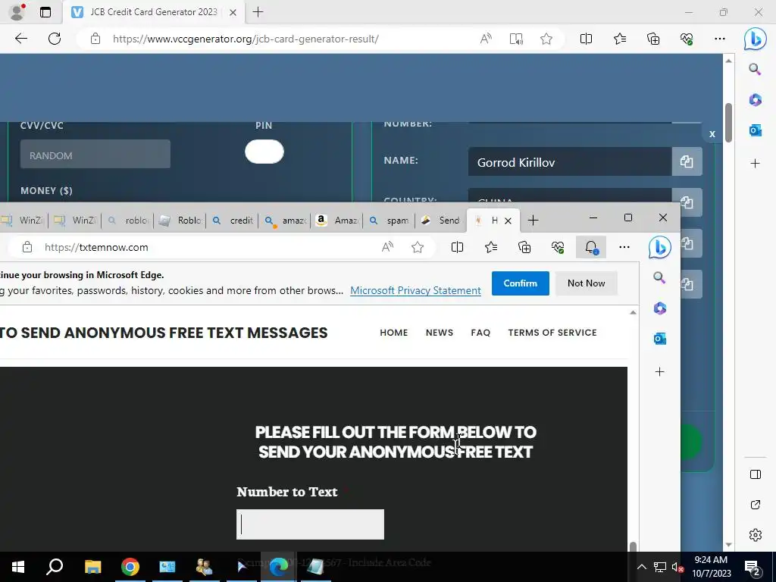
Task: Close the ad overlay x button
Action: [x=712, y=133]
